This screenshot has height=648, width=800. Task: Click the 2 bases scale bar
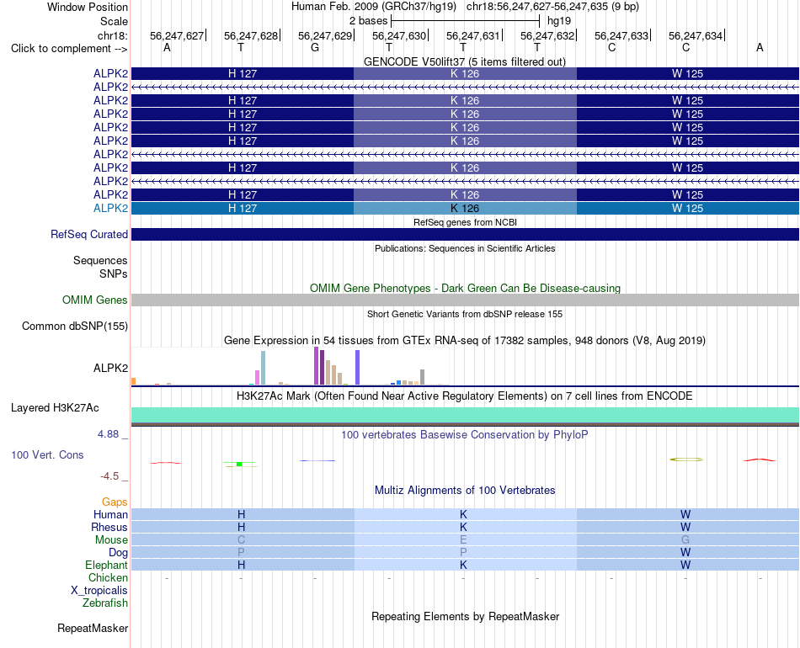[465, 21]
